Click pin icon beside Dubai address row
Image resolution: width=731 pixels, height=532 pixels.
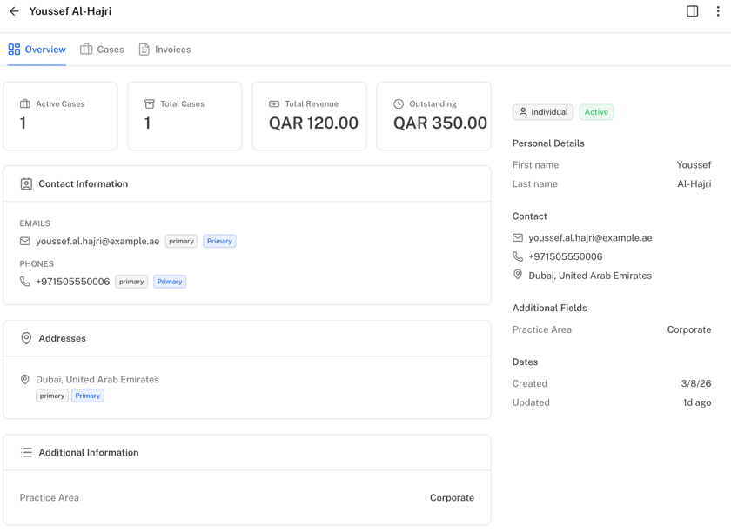pos(25,380)
